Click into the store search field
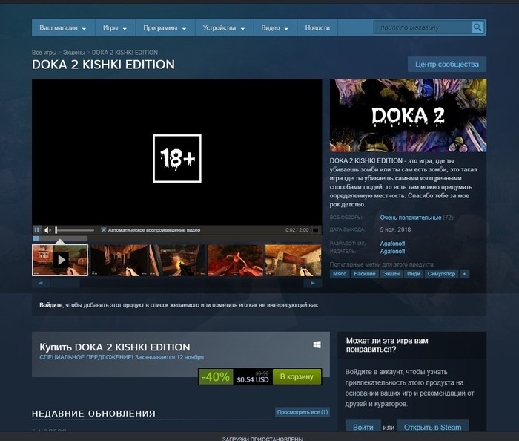The height and width of the screenshot is (441, 519). pos(423,27)
